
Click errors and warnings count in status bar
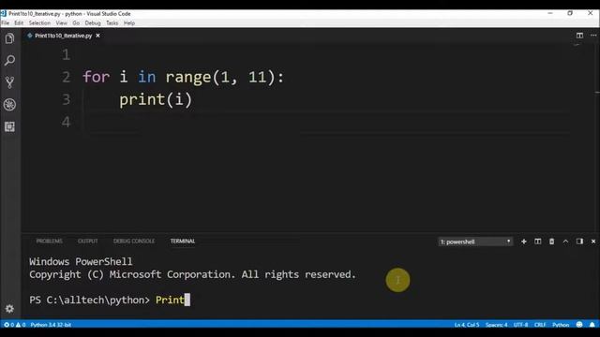[15, 325]
